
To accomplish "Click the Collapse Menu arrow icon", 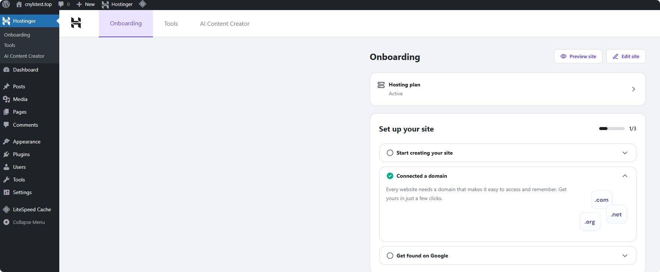I will coord(6,222).
